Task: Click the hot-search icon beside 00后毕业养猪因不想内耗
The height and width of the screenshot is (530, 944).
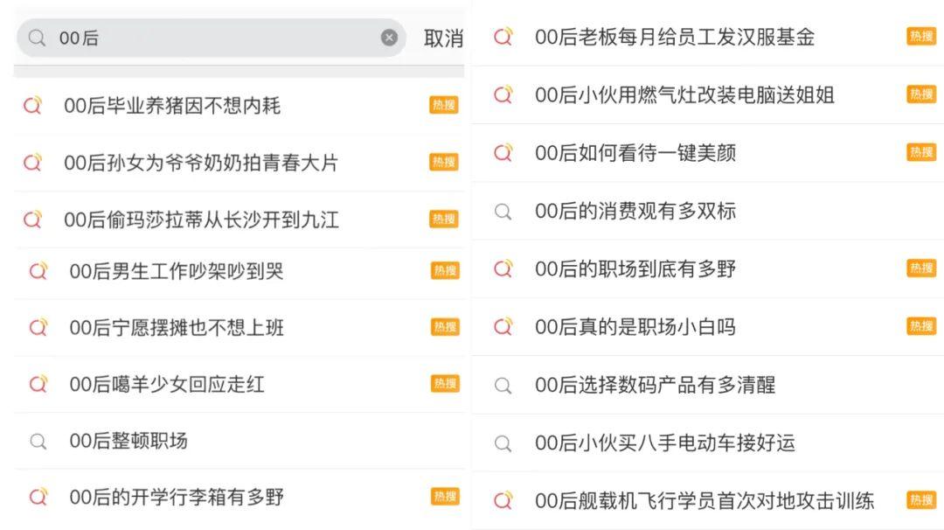Action: click(32, 106)
